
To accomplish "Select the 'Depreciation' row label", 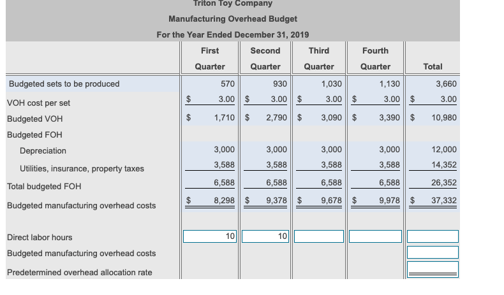I will [x=43, y=151].
